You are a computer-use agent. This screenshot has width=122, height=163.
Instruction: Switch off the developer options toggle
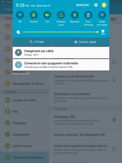(x=114, y=19)
